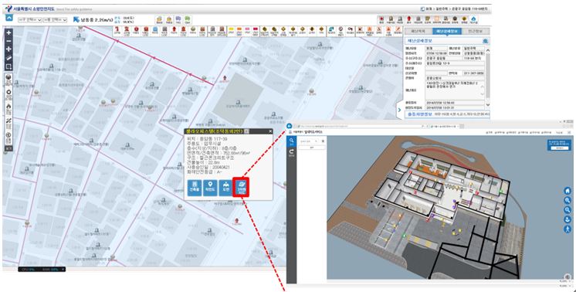Select the ruler distance measurement tool
Screen dimensions: 576x292
click(8, 58)
